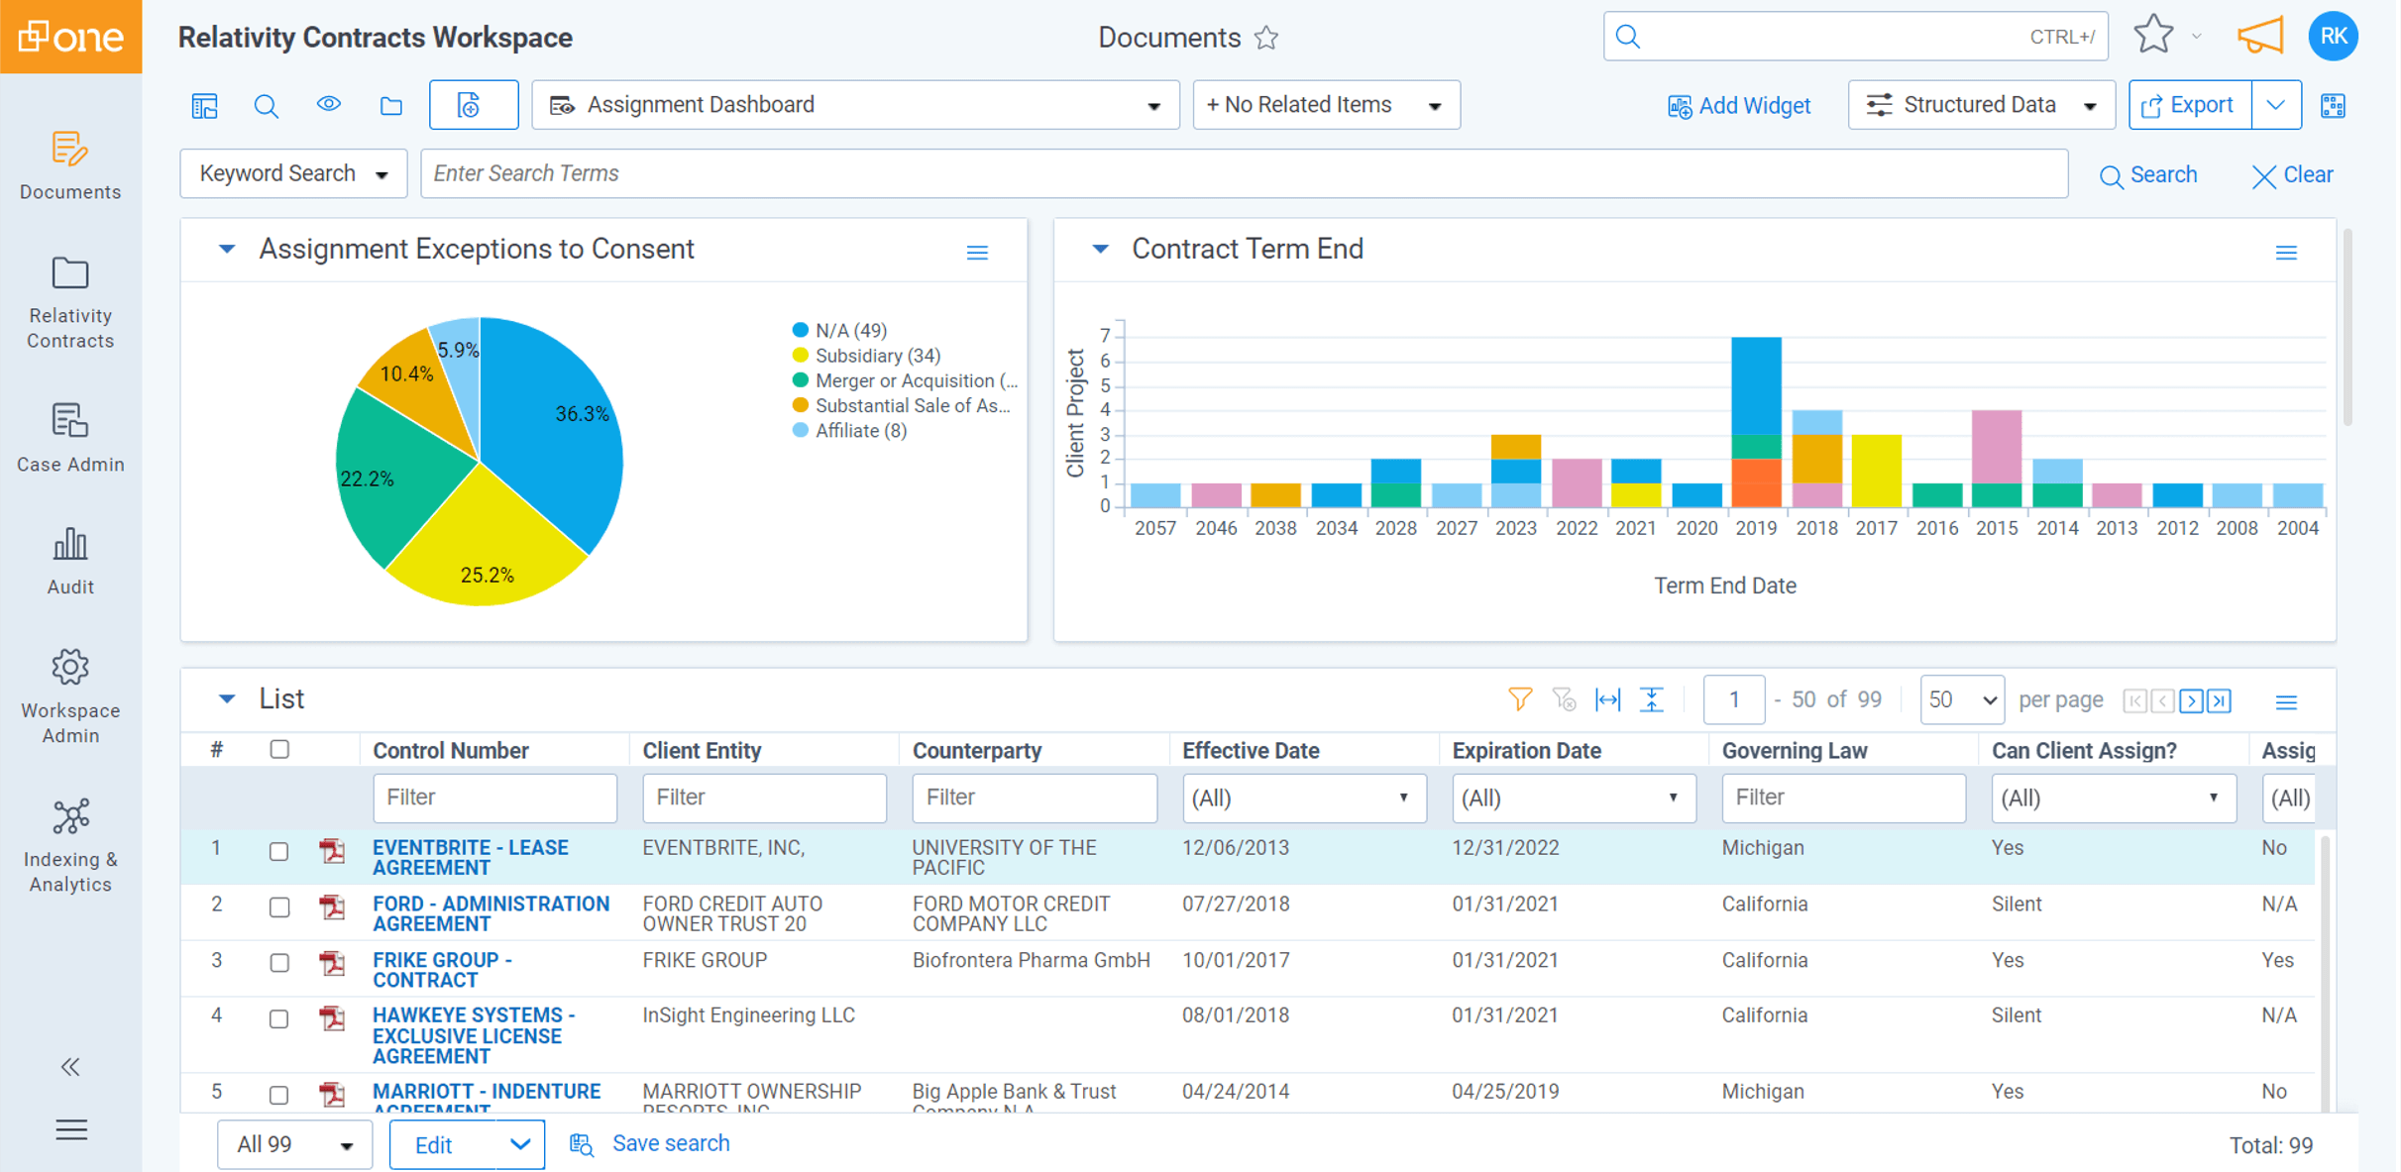Click the Save search link

click(x=671, y=1142)
